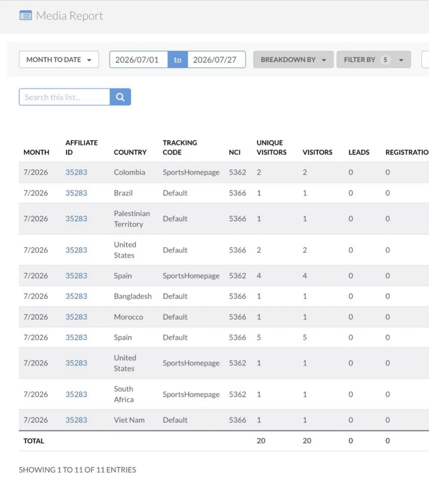This screenshot has width=429, height=477.
Task: Expand the Breakdown By dropdown
Action: (x=293, y=60)
